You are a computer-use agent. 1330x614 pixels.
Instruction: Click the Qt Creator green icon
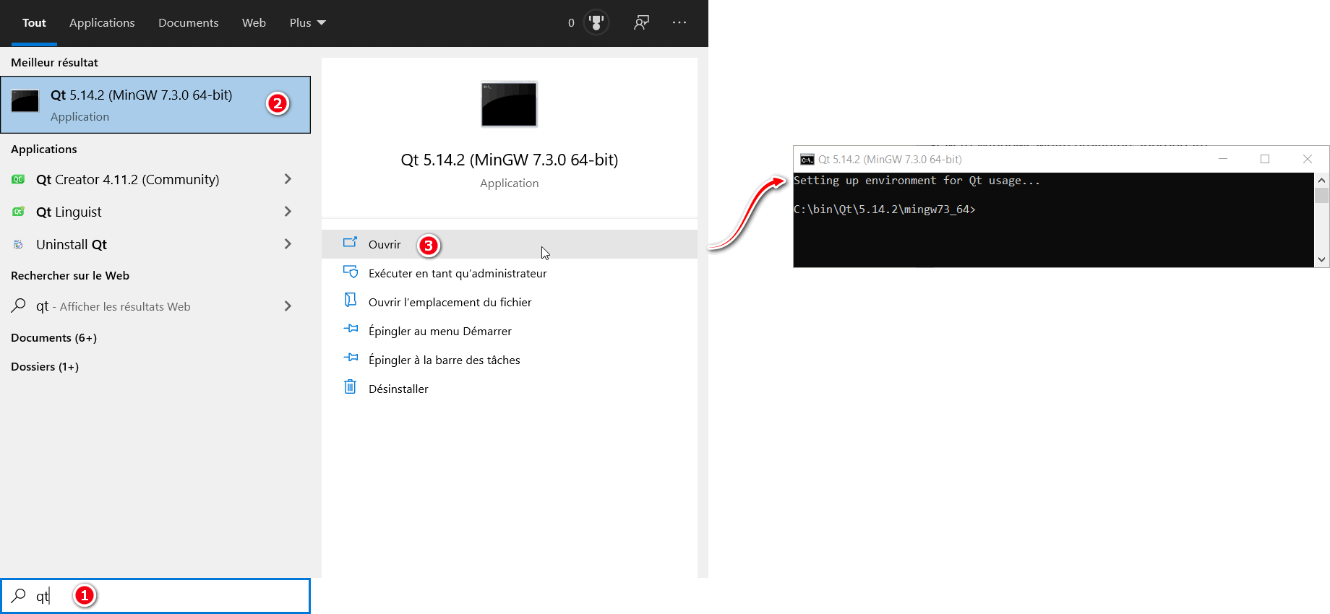point(18,179)
